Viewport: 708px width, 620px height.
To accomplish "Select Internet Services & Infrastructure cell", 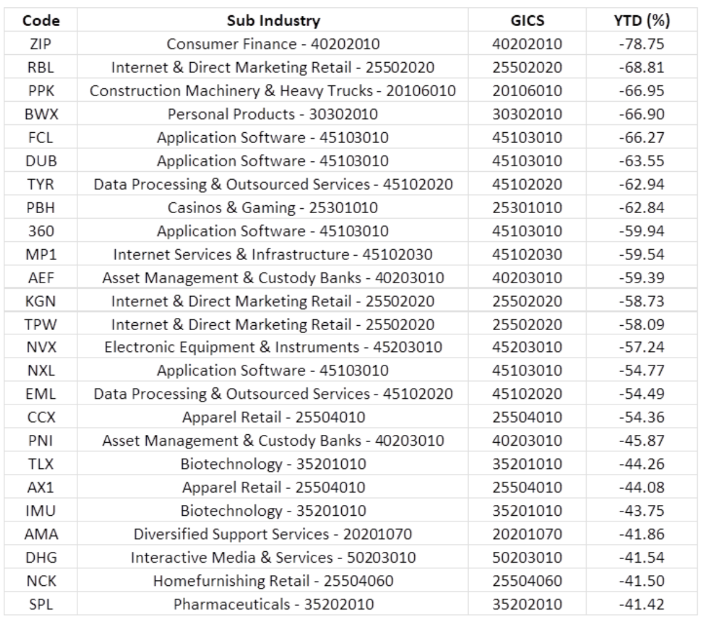I will [273, 254].
